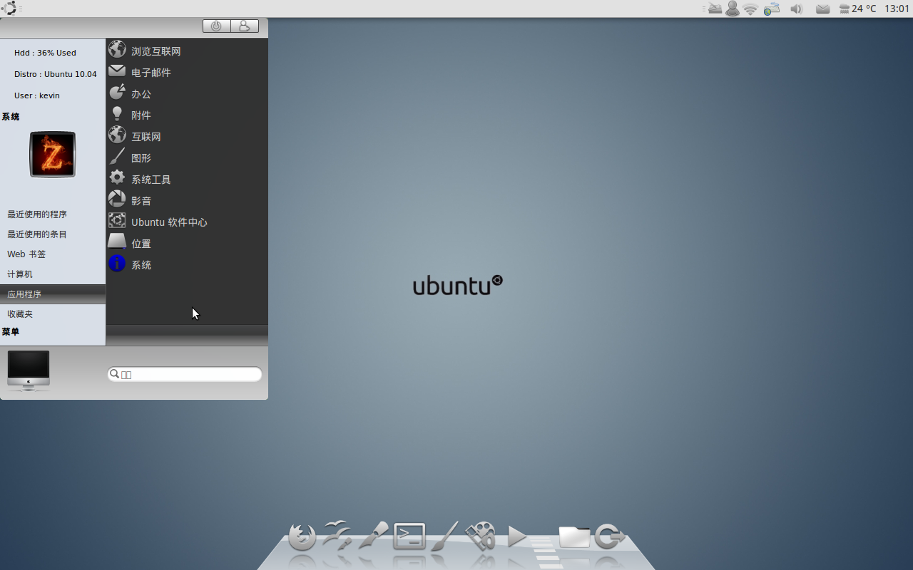Launch the terminal from the dock

pyautogui.click(x=410, y=537)
